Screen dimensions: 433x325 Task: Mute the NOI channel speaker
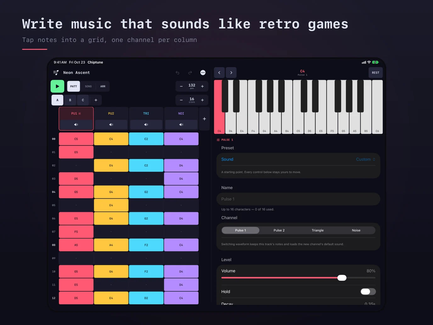(181, 125)
